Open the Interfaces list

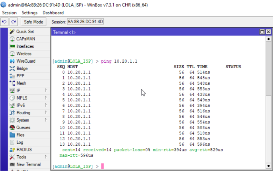pos(25,46)
